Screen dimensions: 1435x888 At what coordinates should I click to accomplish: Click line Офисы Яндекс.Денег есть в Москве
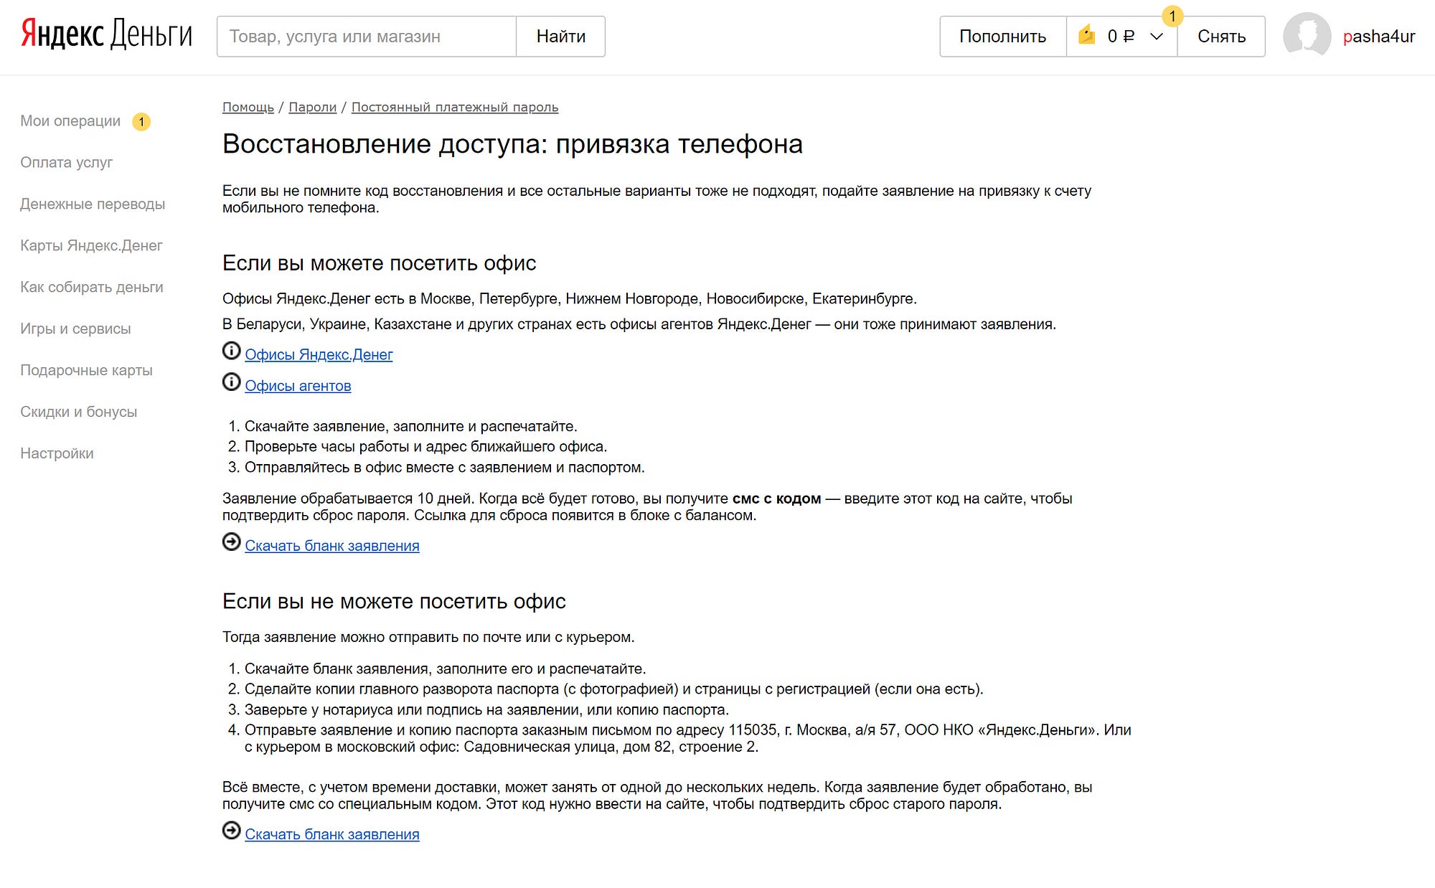click(570, 298)
